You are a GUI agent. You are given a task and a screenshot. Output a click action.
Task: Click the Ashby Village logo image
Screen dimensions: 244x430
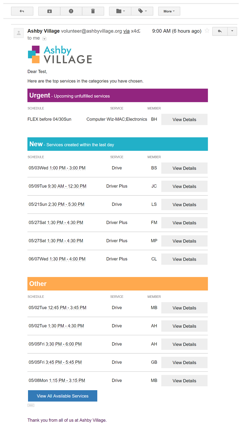60,54
